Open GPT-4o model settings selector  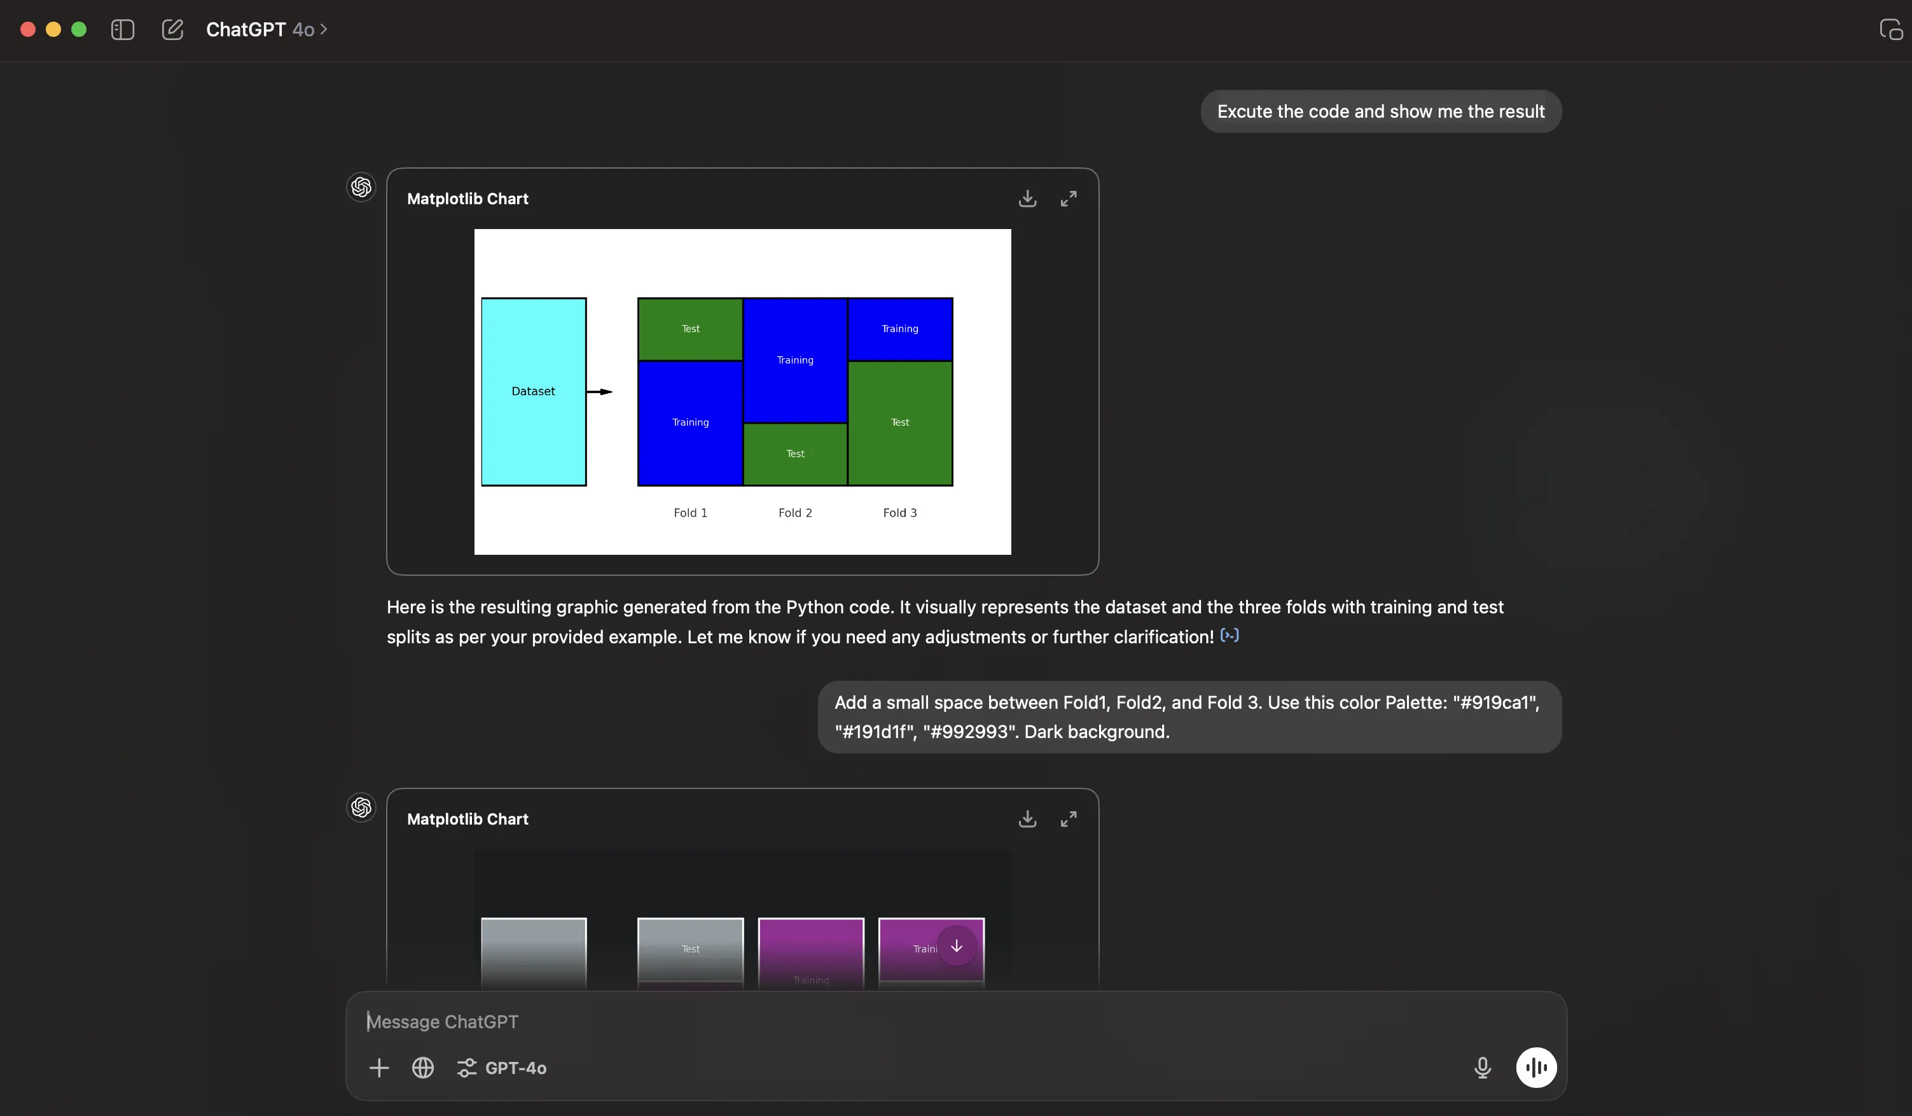(x=501, y=1068)
